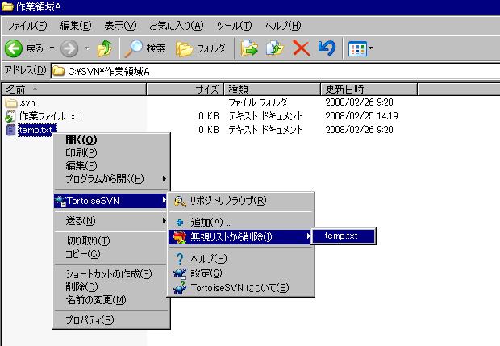500x346 pixels.
Task: Expand the 無視リストから削除(I) submenu arrow
Action: click(x=308, y=236)
